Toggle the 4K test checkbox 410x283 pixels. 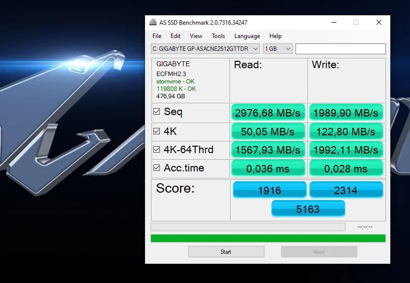[x=157, y=131]
